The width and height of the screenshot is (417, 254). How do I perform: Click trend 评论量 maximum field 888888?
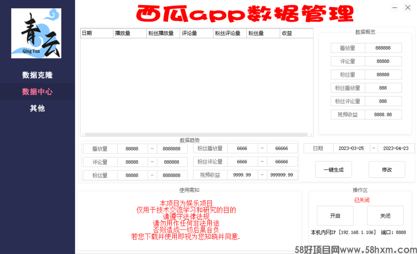pyautogui.click(x=171, y=162)
